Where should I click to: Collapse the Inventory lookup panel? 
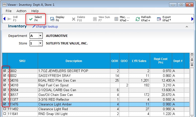186,27
